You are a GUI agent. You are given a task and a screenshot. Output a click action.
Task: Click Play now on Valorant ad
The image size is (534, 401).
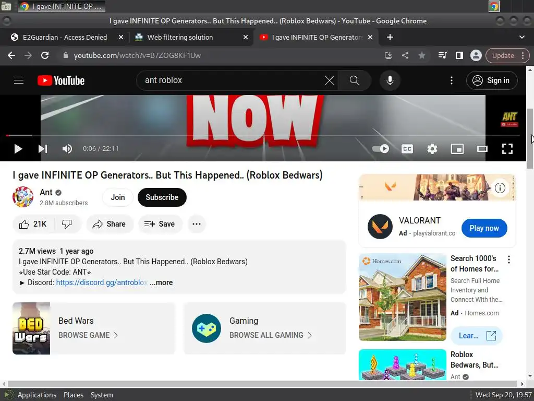[484, 228]
